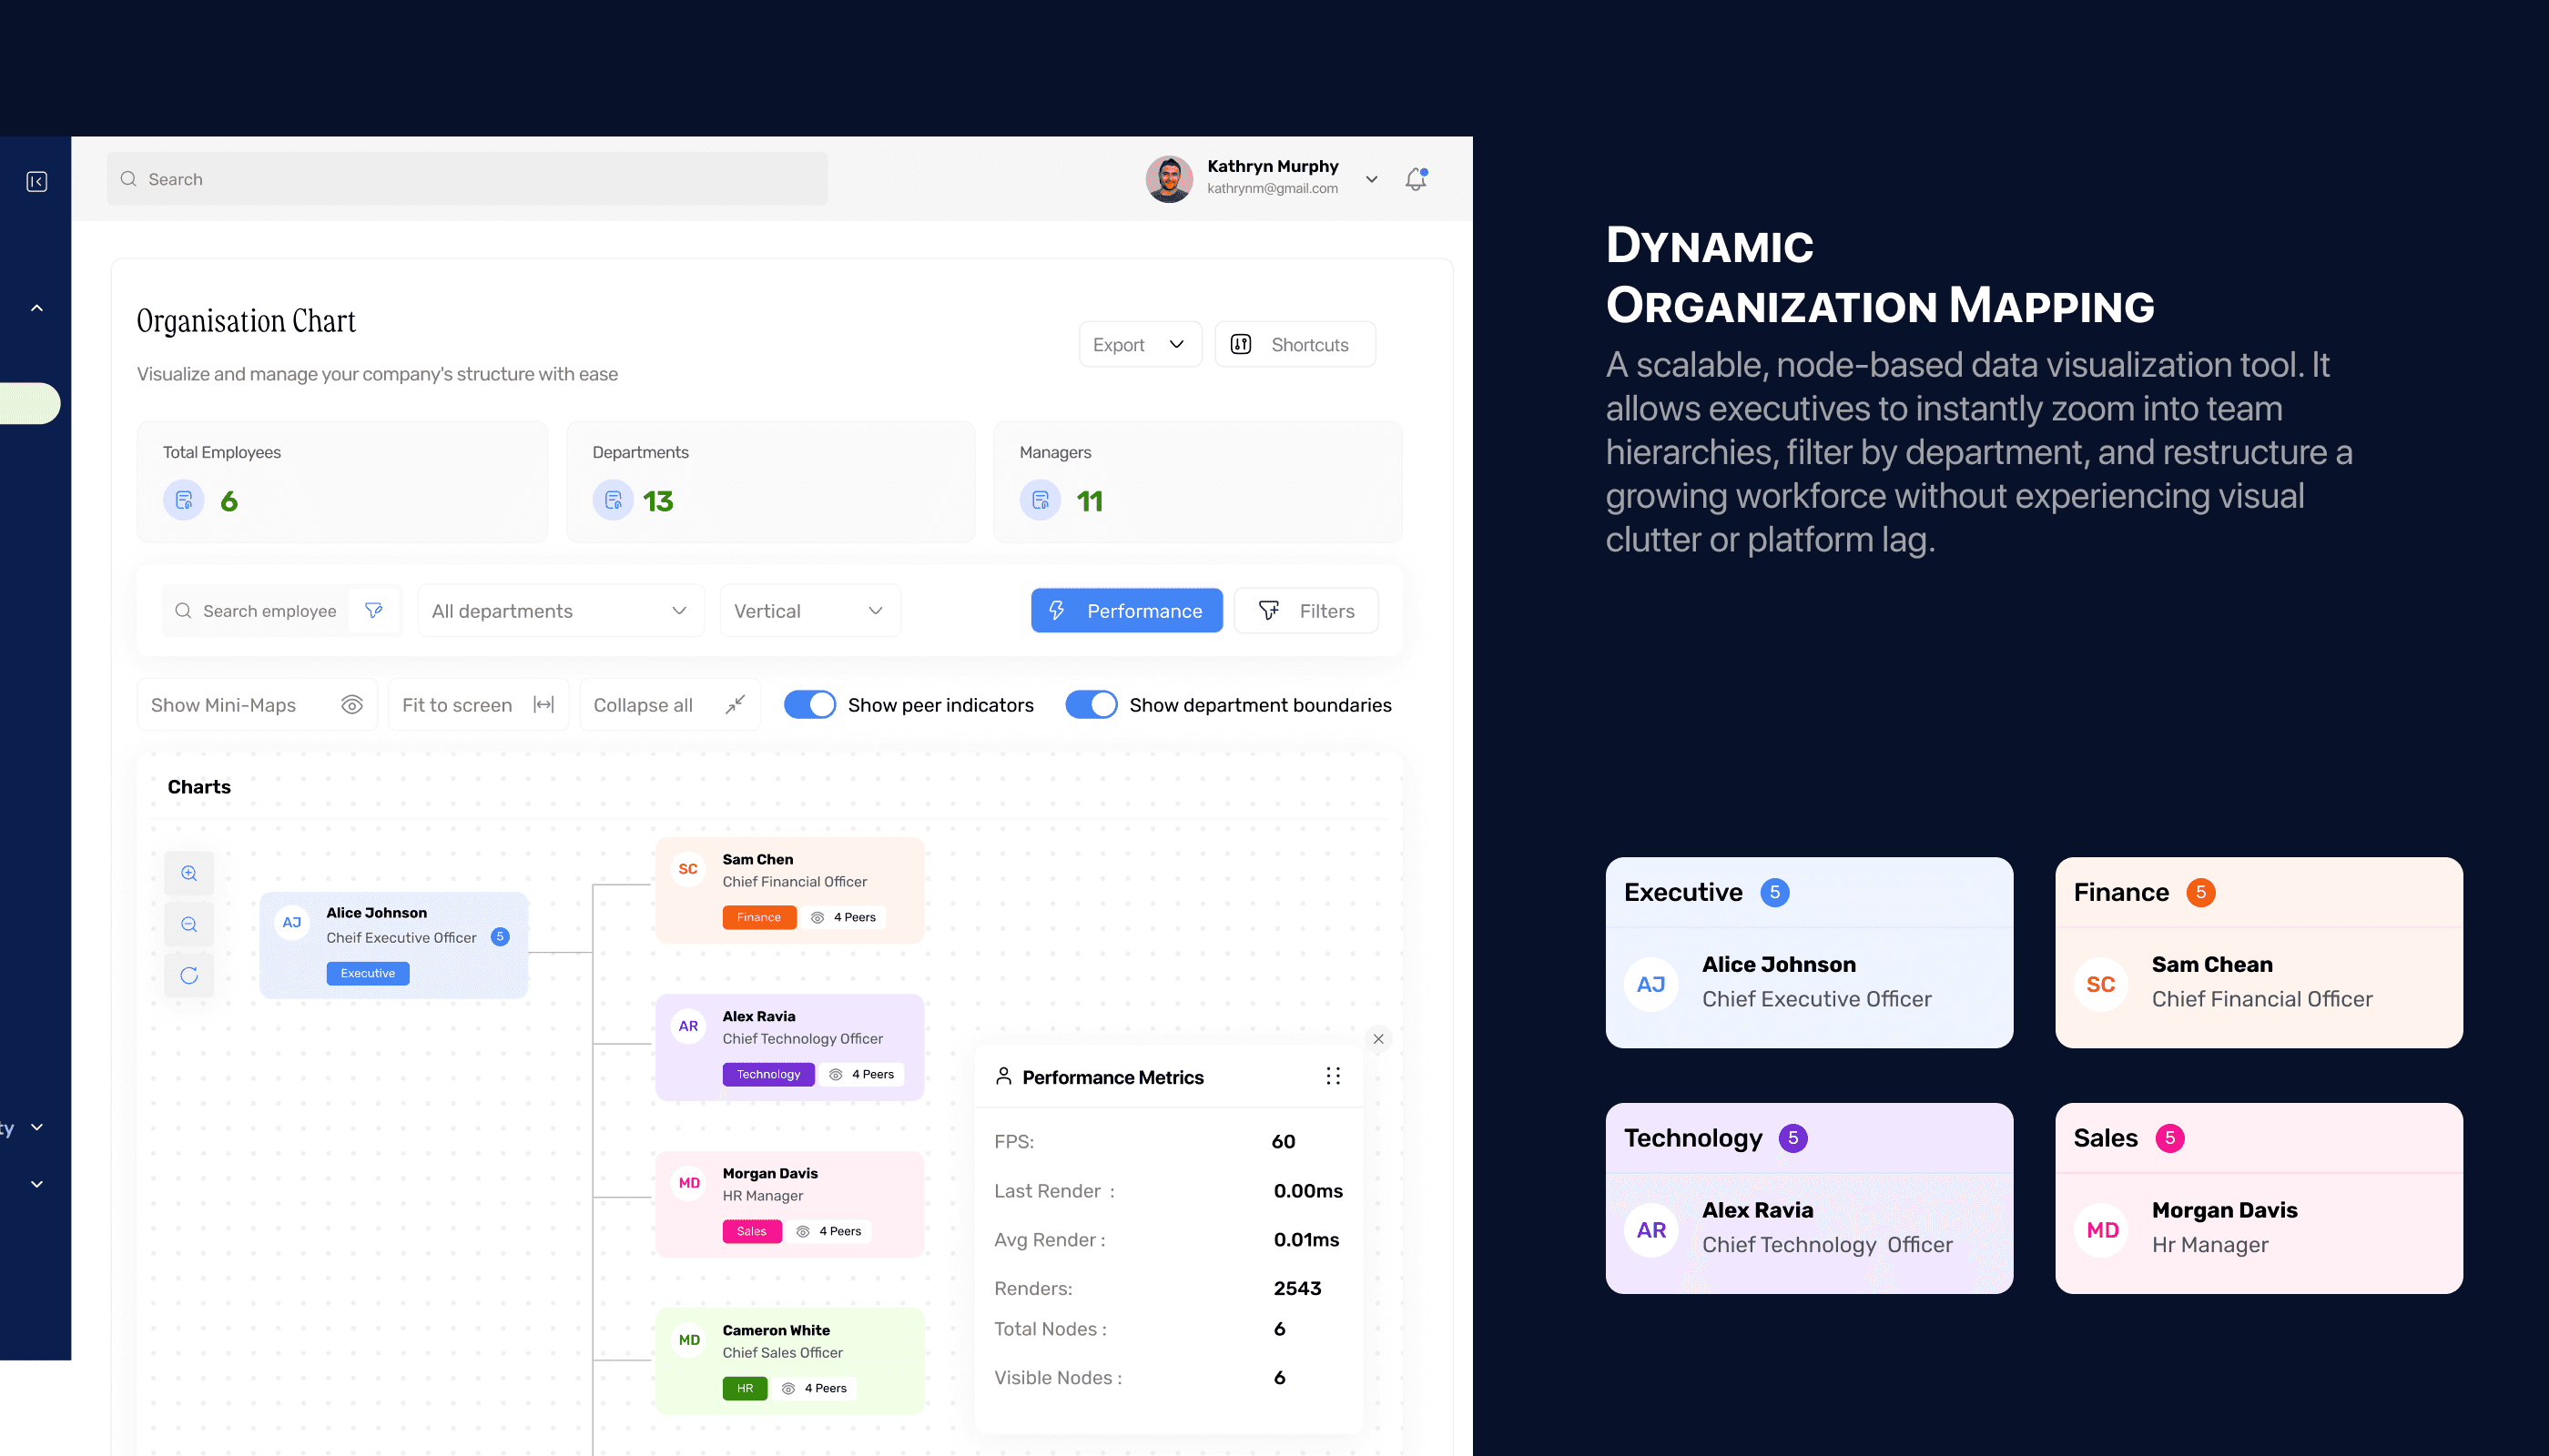2549x1456 pixels.
Task: Open the Filters button
Action: pos(1305,610)
